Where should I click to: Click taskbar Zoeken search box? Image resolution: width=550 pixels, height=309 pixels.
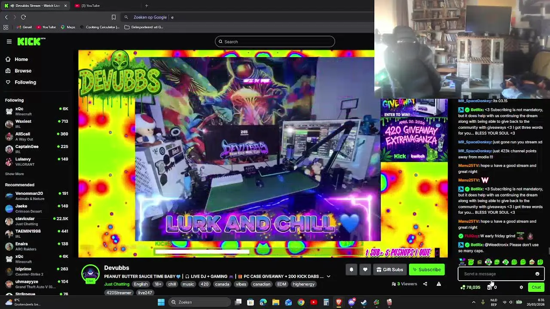tap(199, 302)
